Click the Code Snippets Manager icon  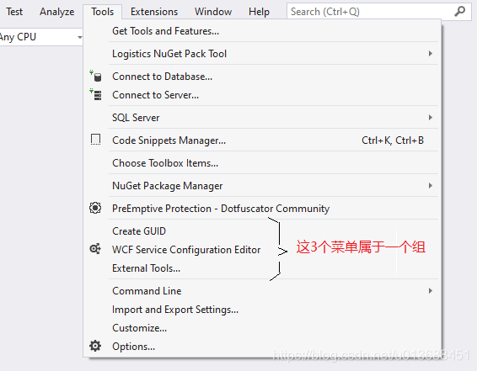tap(95, 140)
